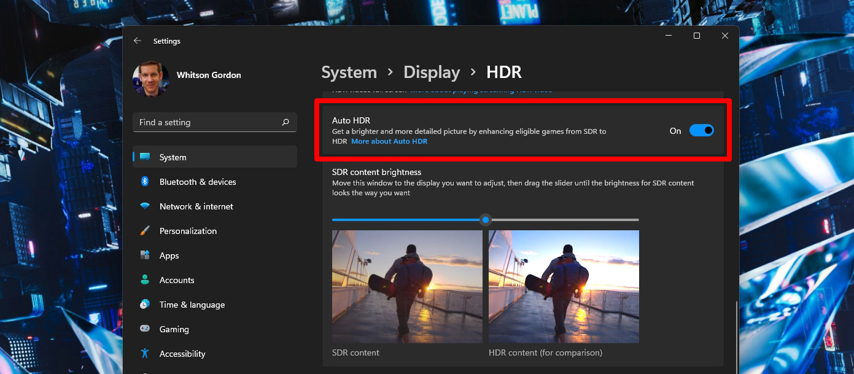The width and height of the screenshot is (854, 374).
Task: Close the Settings window
Action: (x=725, y=36)
